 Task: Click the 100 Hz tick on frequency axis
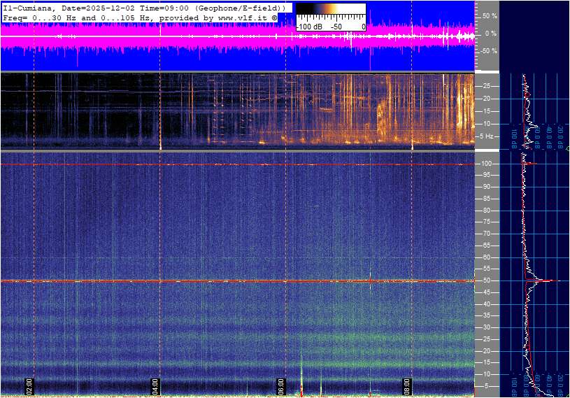(485, 164)
